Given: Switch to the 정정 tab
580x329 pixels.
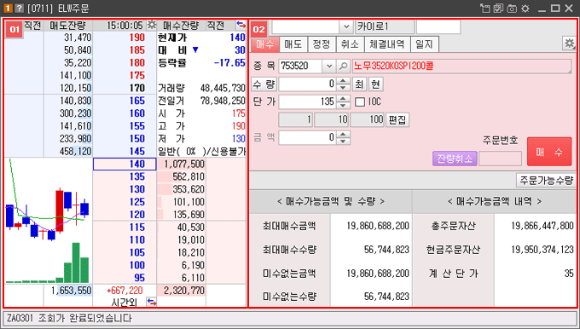Looking at the screenshot, I should point(322,44).
